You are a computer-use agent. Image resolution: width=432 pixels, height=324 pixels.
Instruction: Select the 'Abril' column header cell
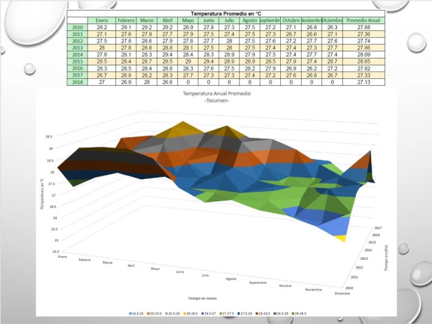[167, 20]
